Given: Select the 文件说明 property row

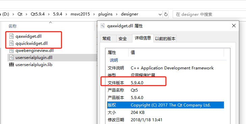Looking at the screenshot, I should (166, 68).
